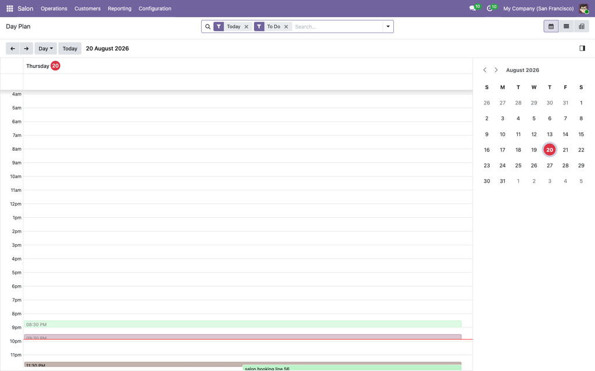Open the apps grid menu icon
Screen dimensions: 595x371
(10, 8)
